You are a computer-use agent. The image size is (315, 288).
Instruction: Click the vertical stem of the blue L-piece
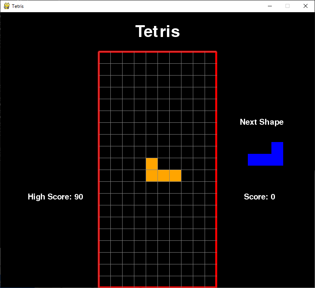(x=277, y=148)
